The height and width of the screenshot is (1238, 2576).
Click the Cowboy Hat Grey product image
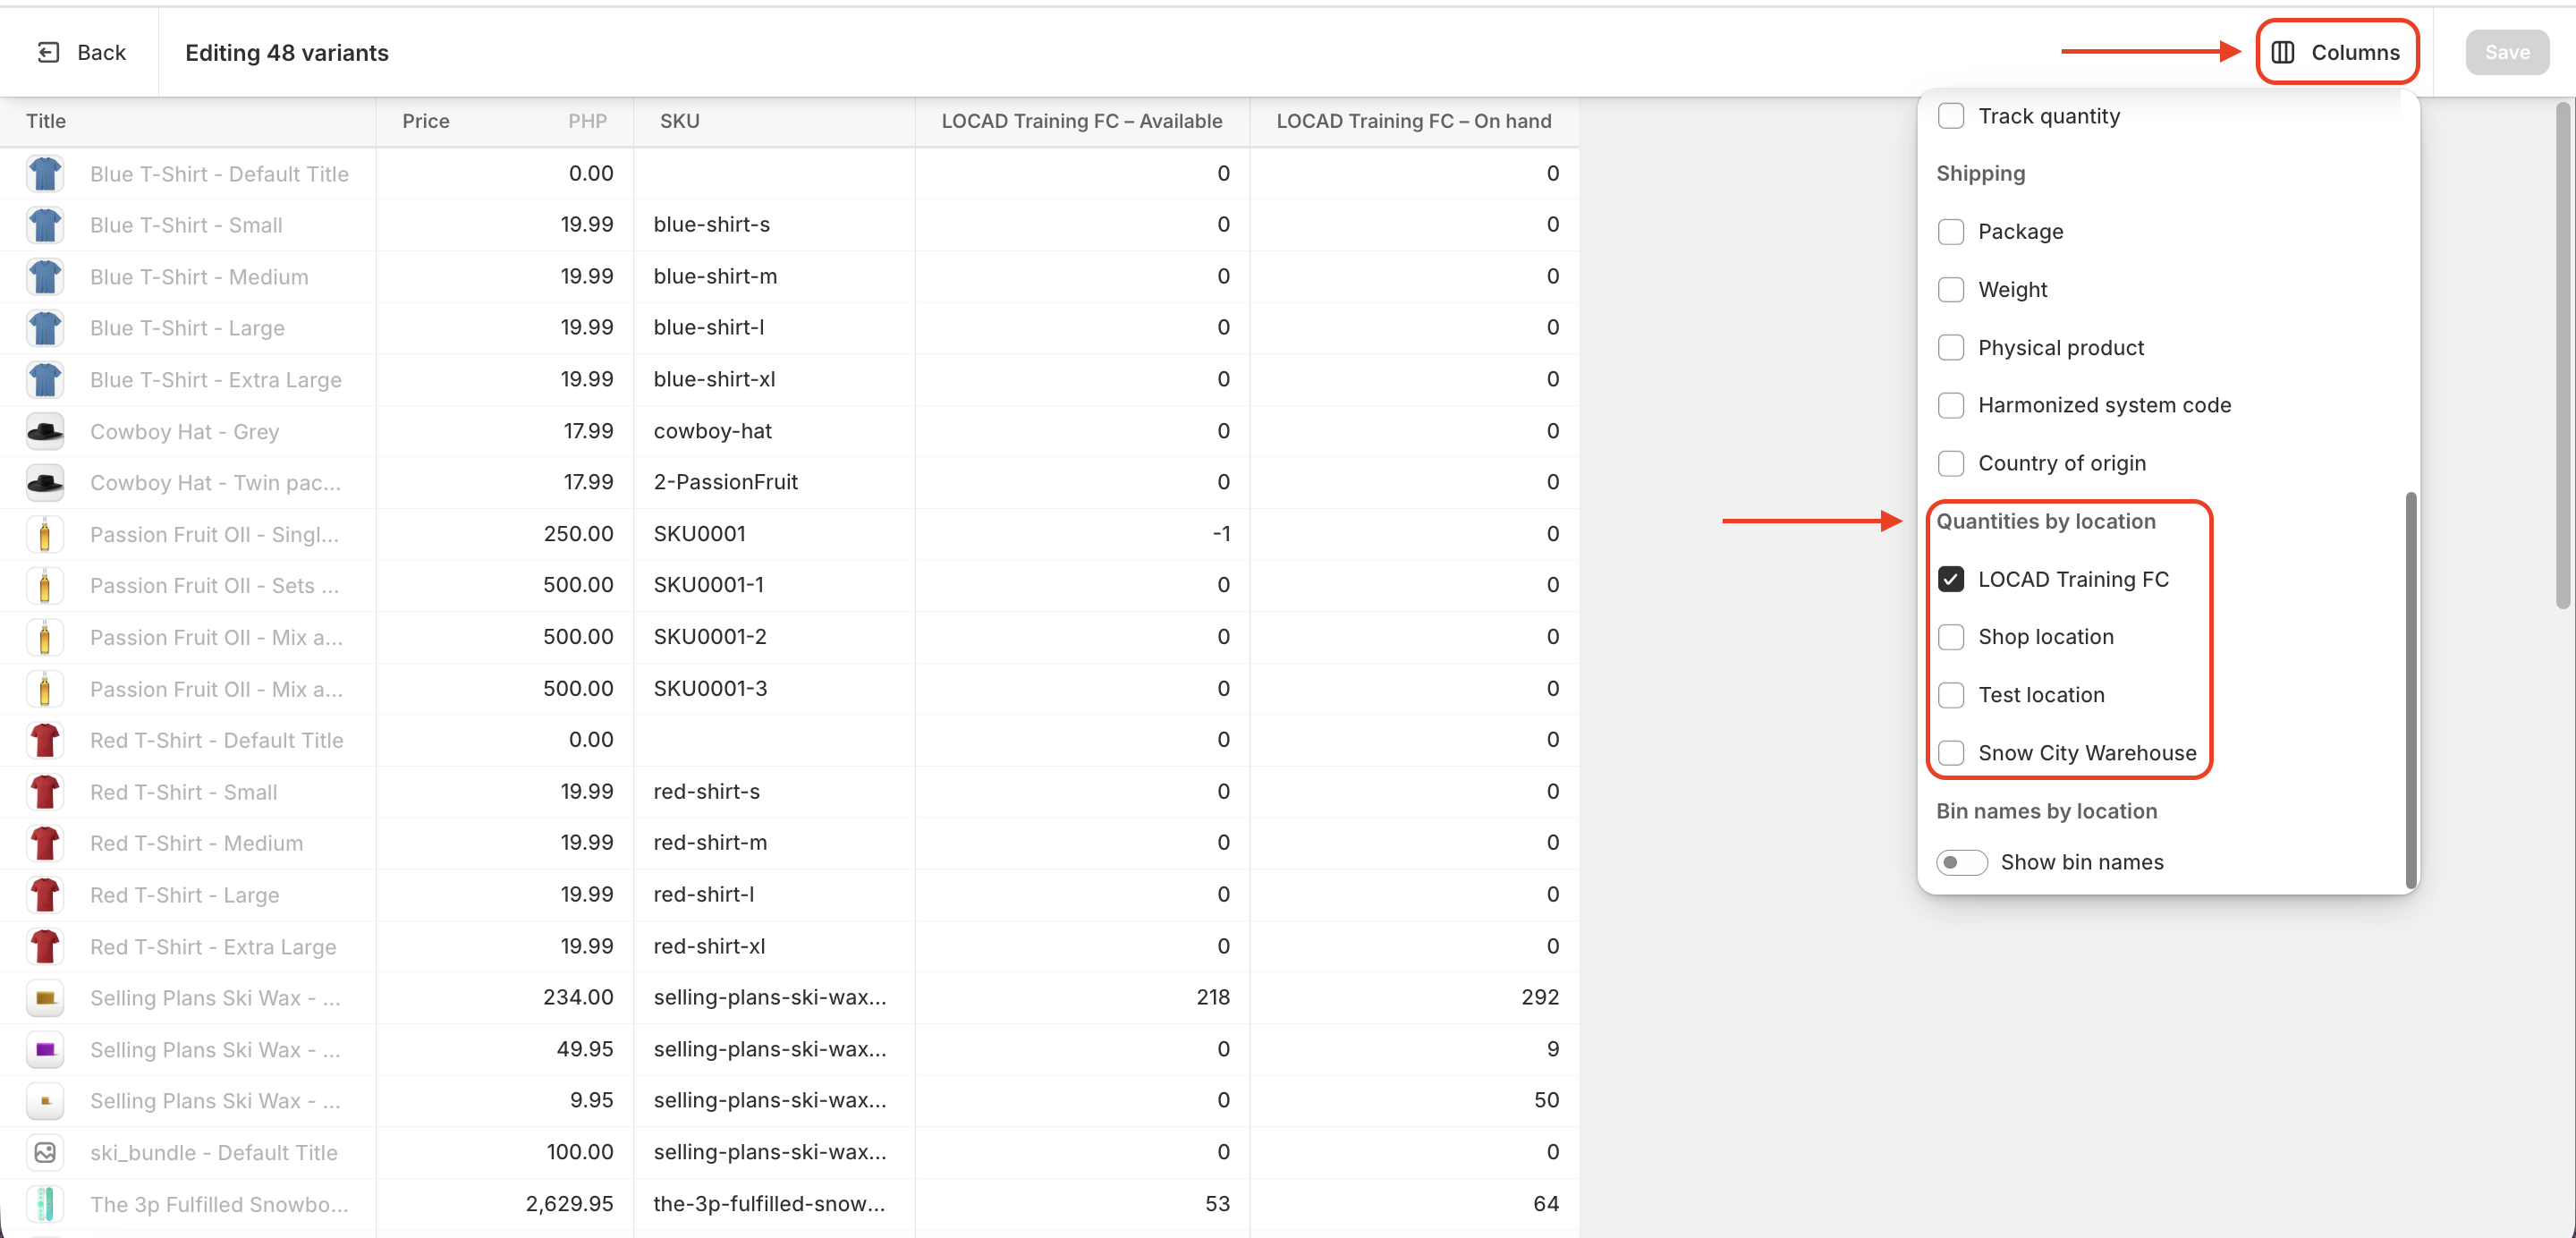tap(45, 431)
